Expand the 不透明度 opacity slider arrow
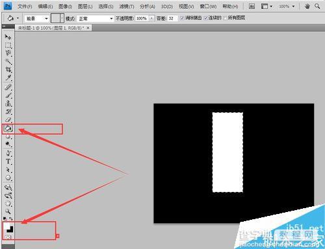325x249 pixels. [151, 18]
